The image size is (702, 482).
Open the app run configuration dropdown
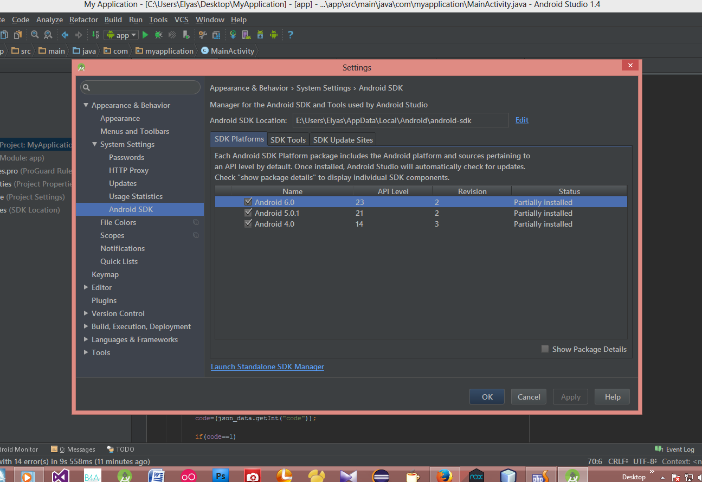point(122,35)
